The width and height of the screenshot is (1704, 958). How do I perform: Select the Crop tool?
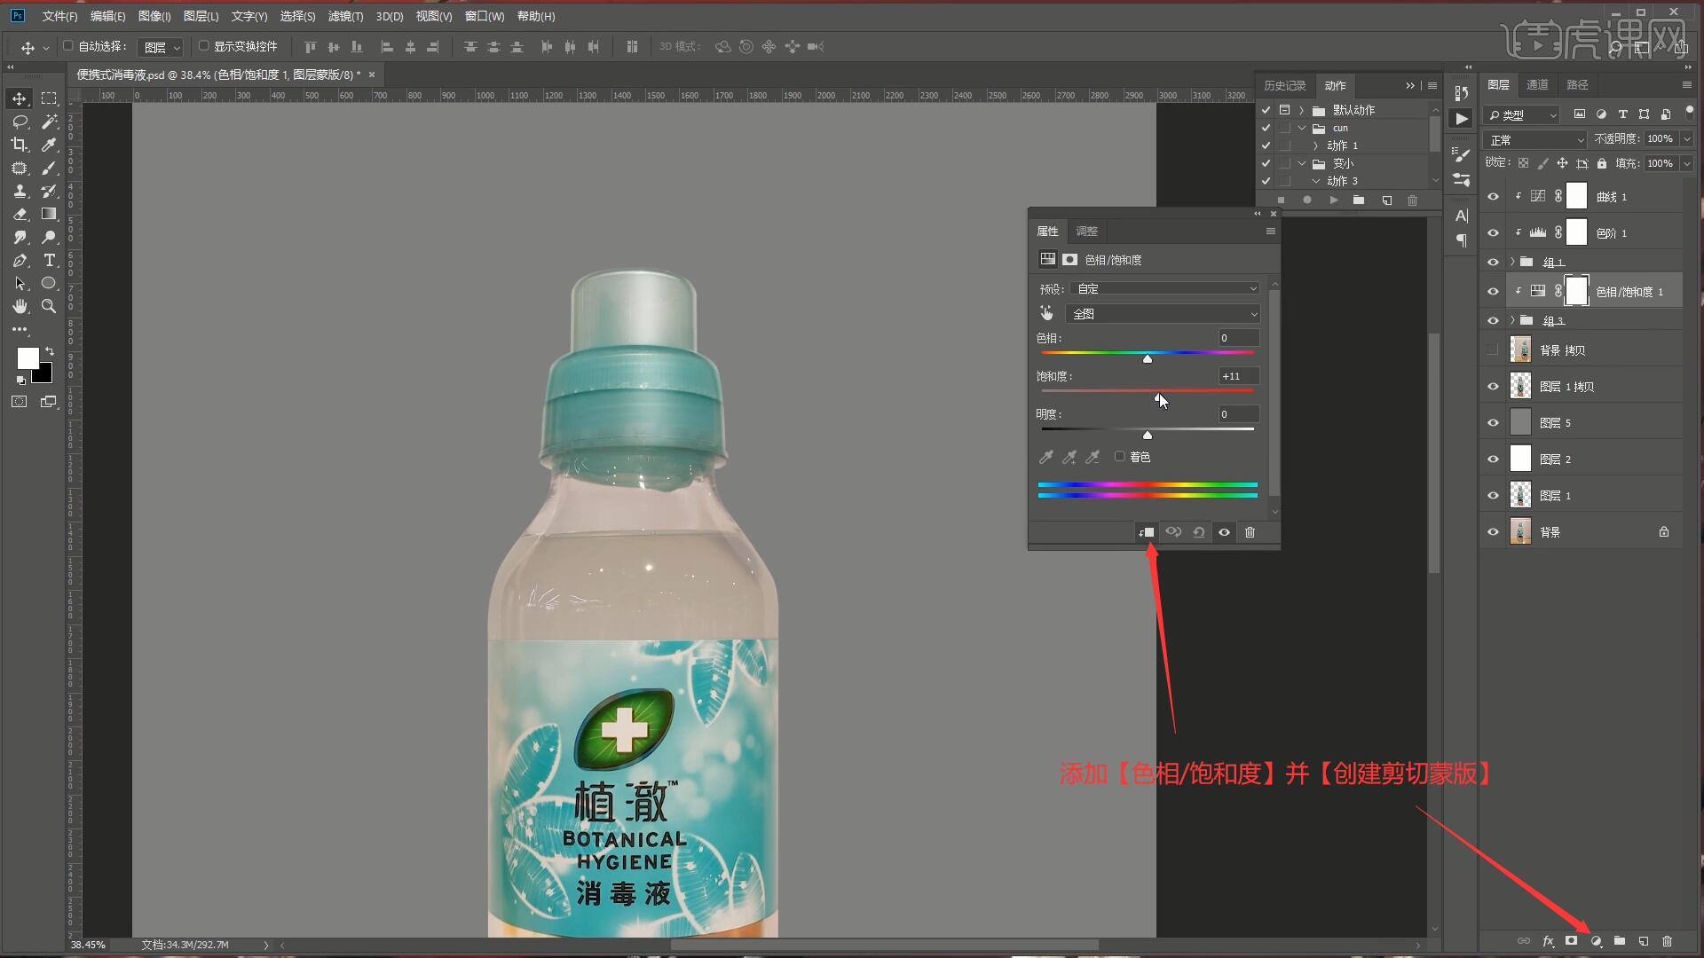tap(19, 145)
